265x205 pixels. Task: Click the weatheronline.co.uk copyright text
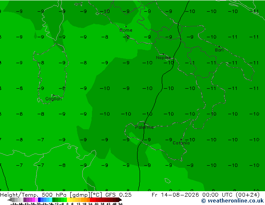[232, 201]
